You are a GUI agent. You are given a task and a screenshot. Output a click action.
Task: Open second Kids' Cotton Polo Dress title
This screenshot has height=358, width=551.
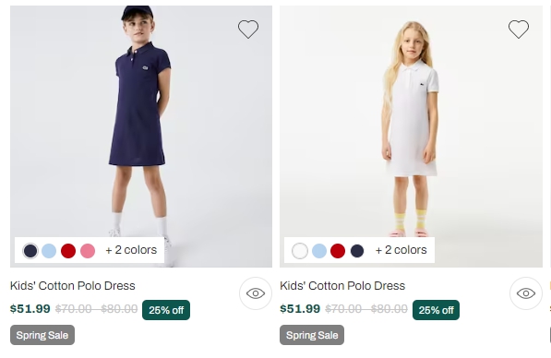(342, 286)
